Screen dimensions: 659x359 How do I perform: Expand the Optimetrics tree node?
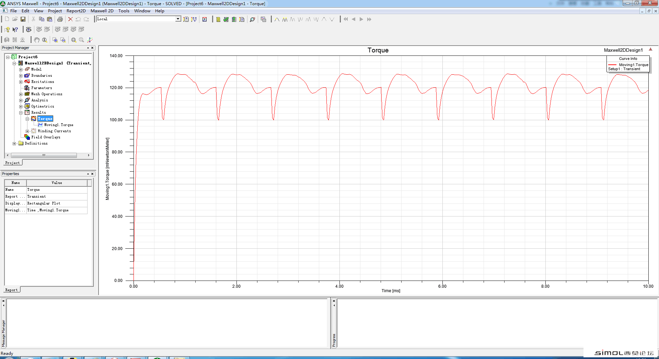[21, 107]
